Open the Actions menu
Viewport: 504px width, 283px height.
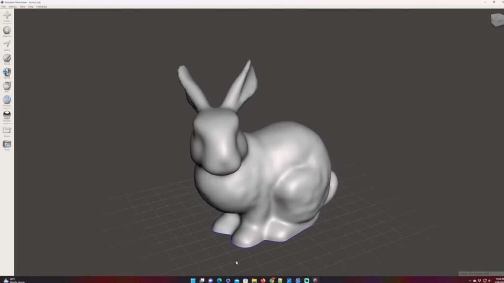pos(12,6)
